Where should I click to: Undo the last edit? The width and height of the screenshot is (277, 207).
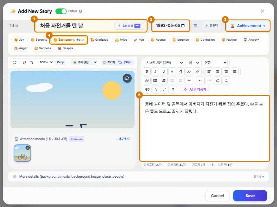[x=200, y=80]
